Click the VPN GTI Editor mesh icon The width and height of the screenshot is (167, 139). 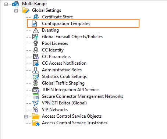point(36,103)
